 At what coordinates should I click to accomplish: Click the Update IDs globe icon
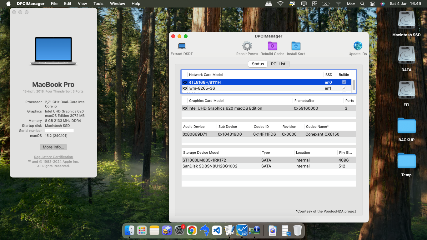(x=358, y=46)
